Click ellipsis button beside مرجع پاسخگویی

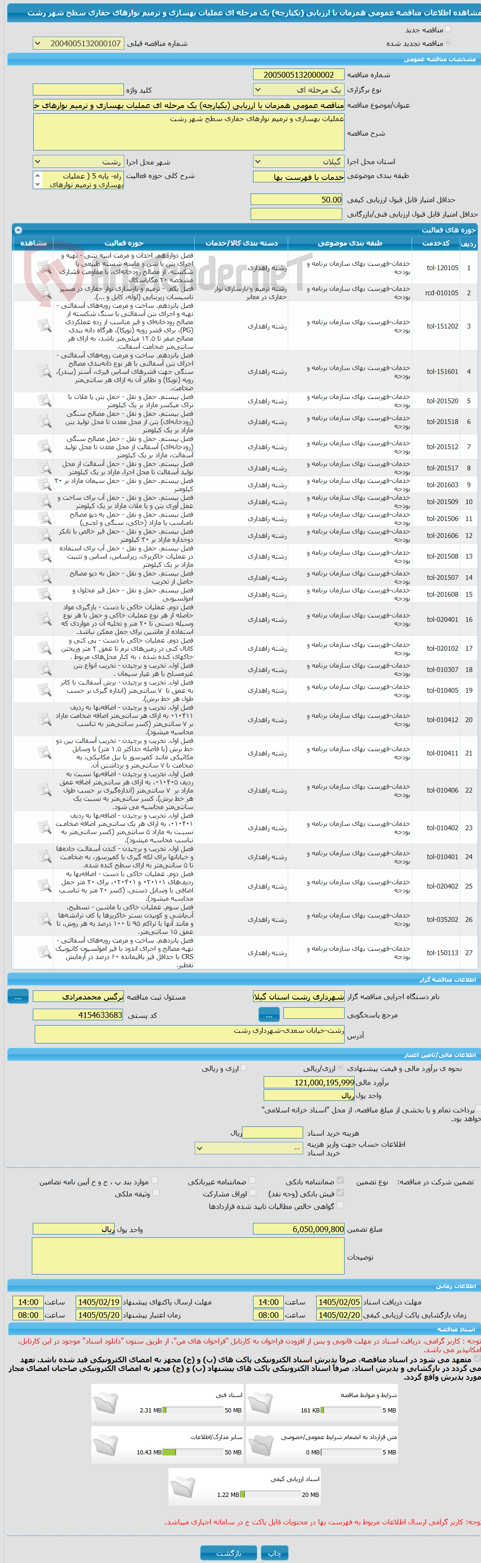point(269,1015)
